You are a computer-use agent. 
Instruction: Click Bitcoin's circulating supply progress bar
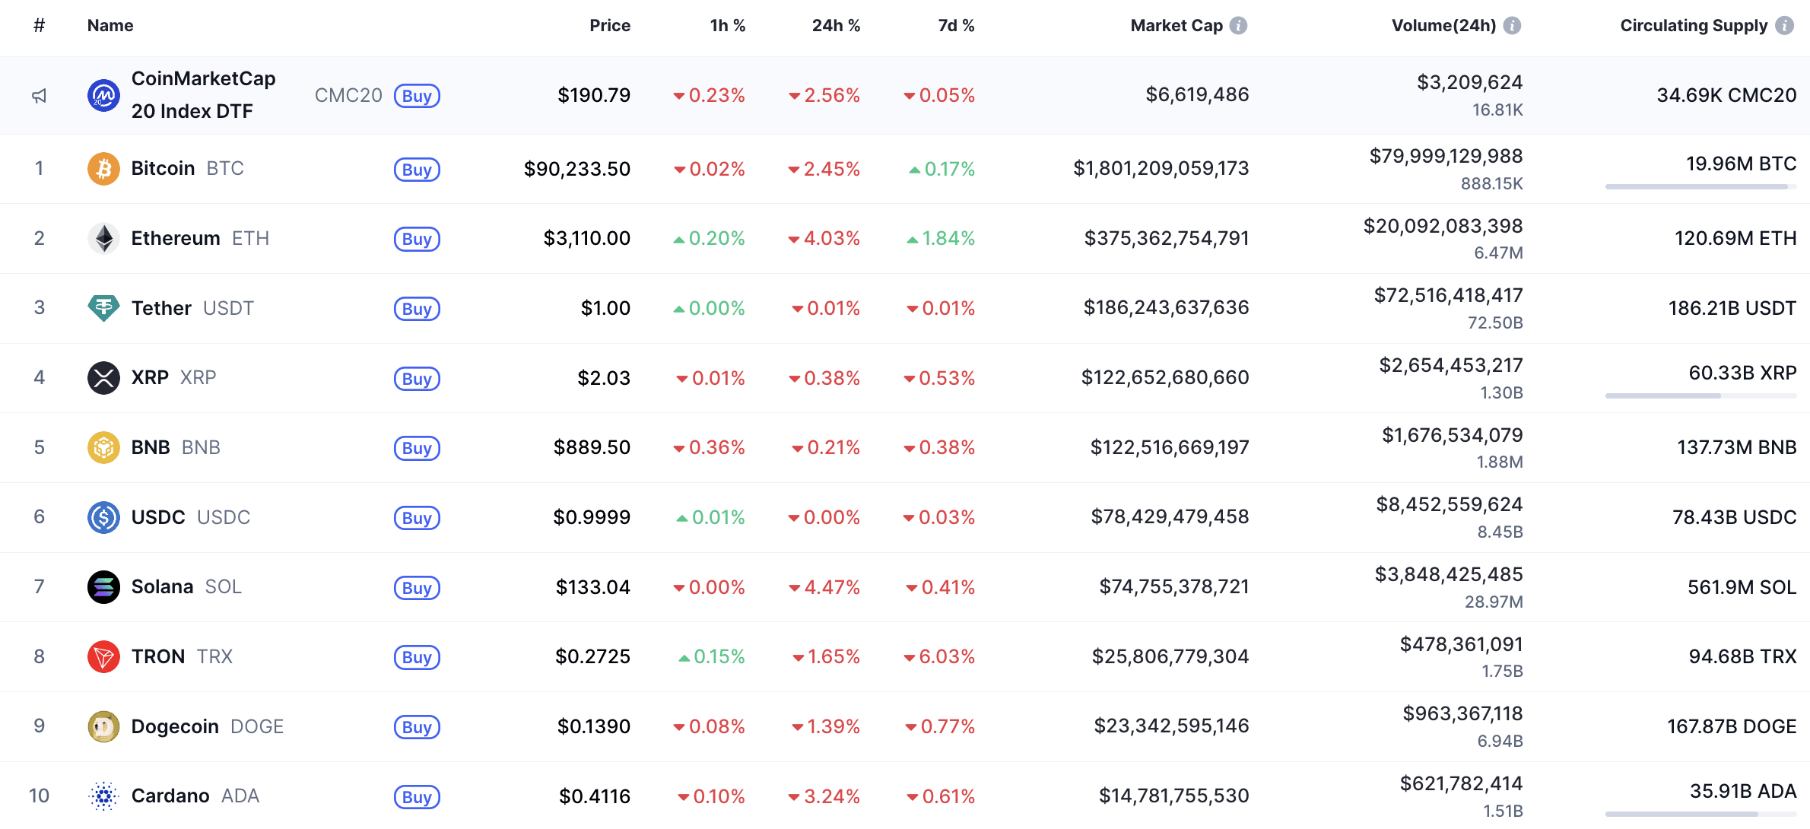click(x=1701, y=185)
